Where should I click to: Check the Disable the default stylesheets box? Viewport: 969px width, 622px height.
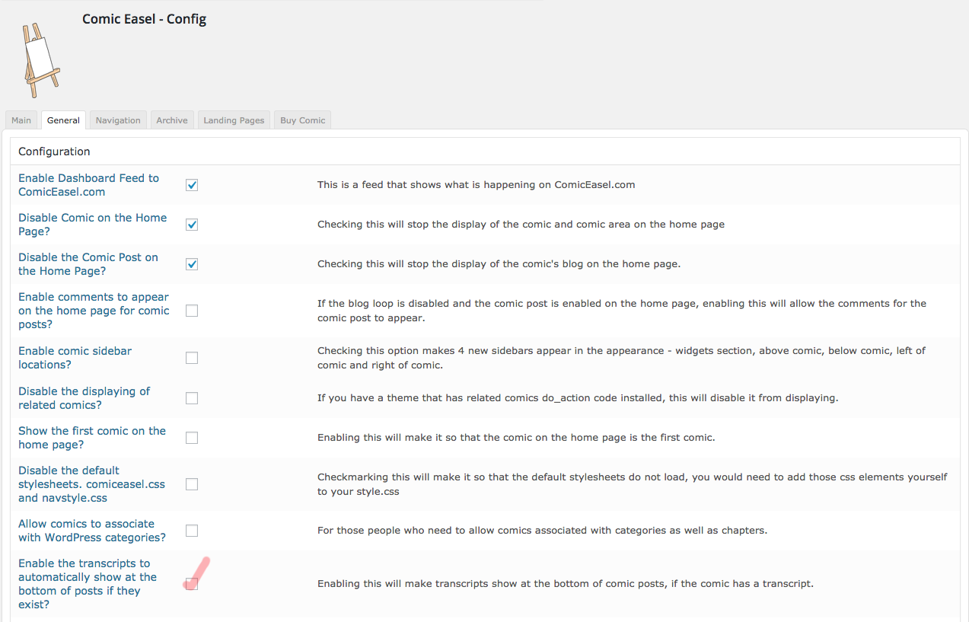(192, 484)
